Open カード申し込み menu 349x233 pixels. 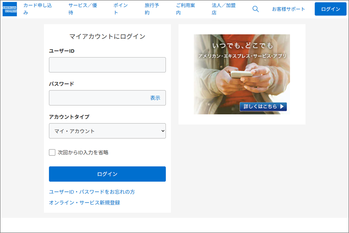(x=37, y=9)
